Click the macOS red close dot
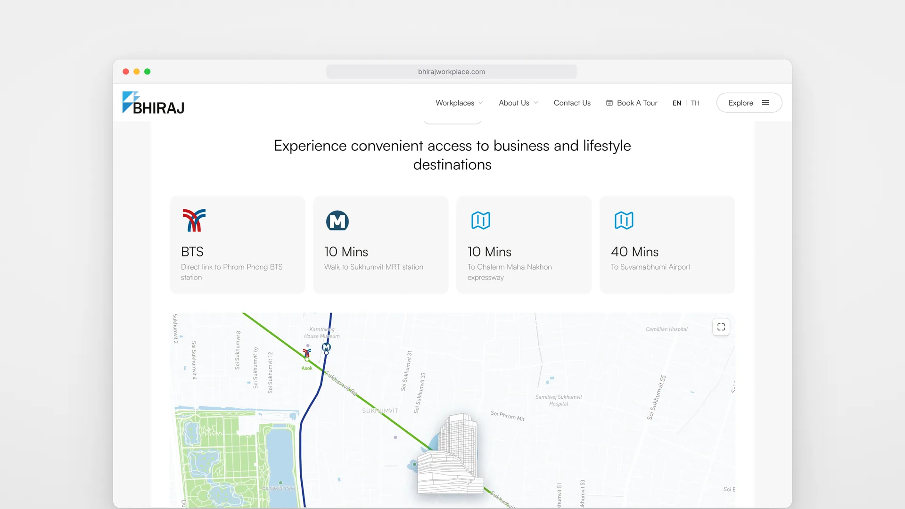Screen dimensions: 905x509 (126, 72)
